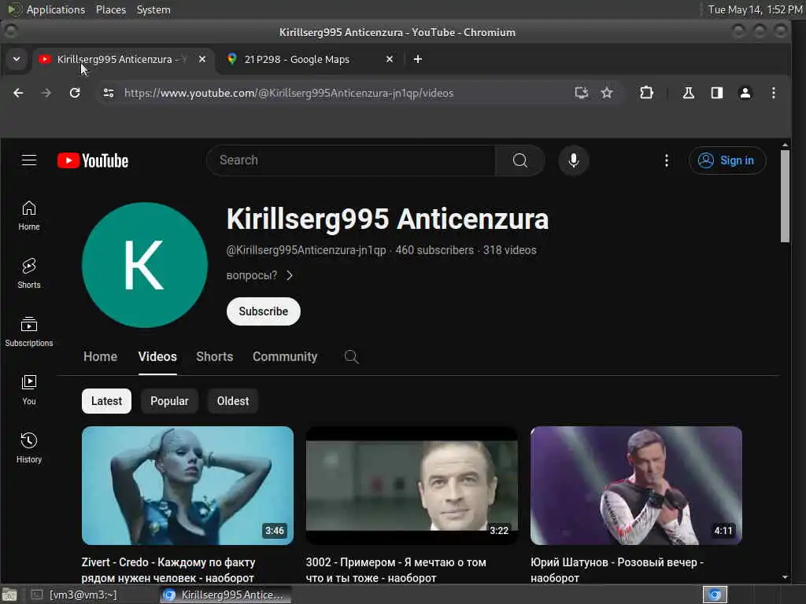View site information icon in address bar
This screenshot has width=806, height=604.
tap(108, 93)
